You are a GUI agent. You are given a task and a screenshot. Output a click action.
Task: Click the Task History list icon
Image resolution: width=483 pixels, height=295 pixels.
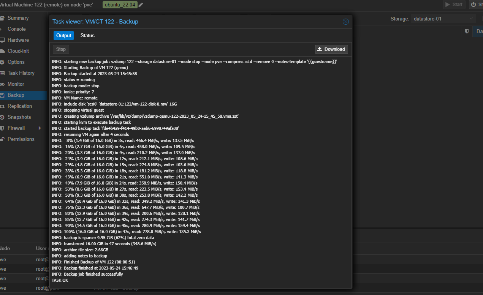[2, 73]
